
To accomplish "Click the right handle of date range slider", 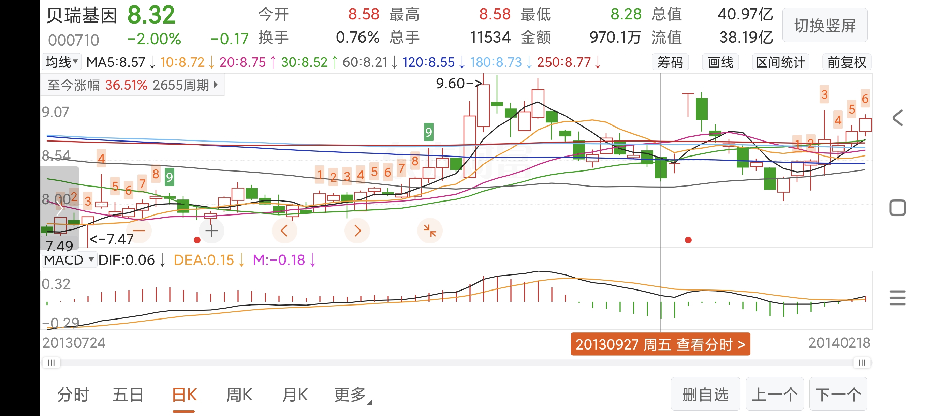I will point(862,363).
